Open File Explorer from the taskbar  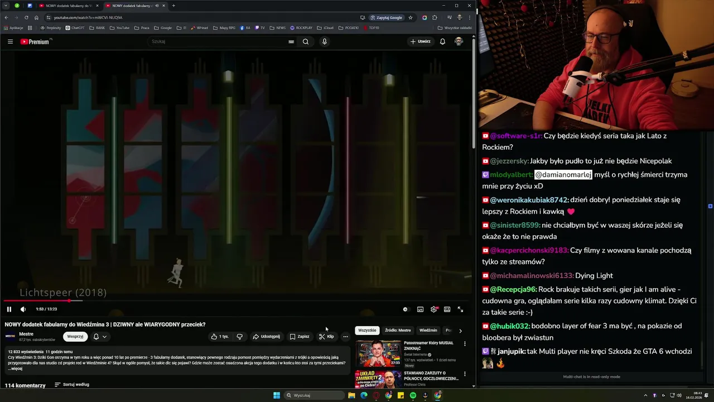pos(351,395)
